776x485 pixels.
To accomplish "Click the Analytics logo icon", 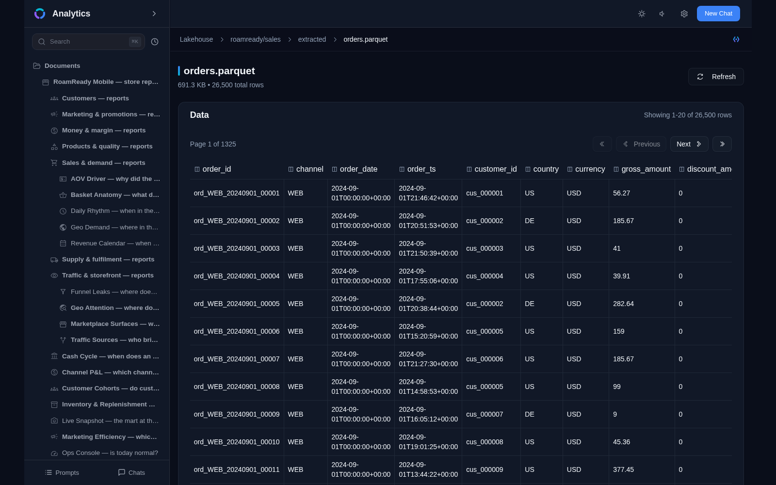I will tap(40, 14).
